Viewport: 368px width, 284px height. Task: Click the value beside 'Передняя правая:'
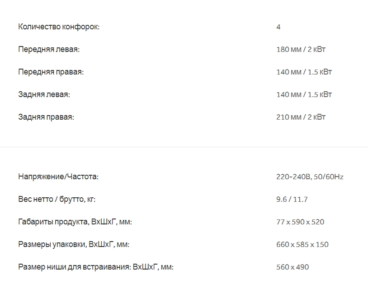[x=304, y=72]
